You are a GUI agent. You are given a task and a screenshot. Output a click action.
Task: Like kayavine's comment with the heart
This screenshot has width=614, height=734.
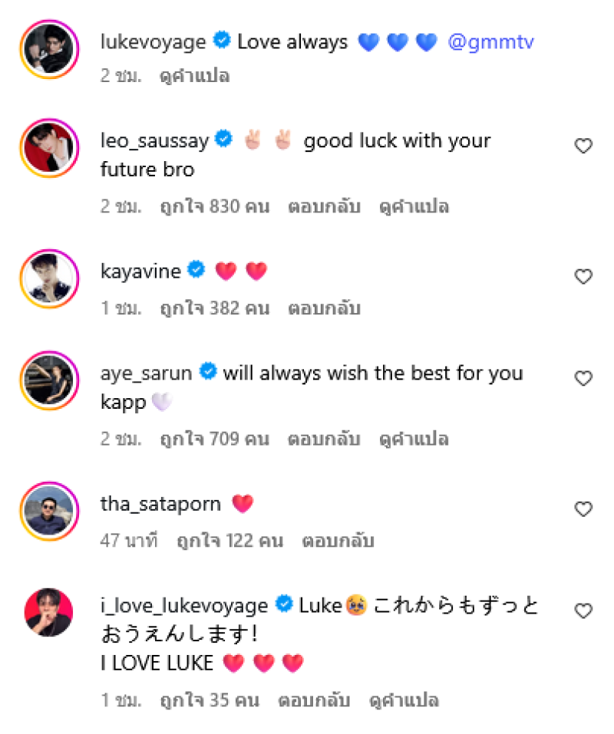coord(584,276)
